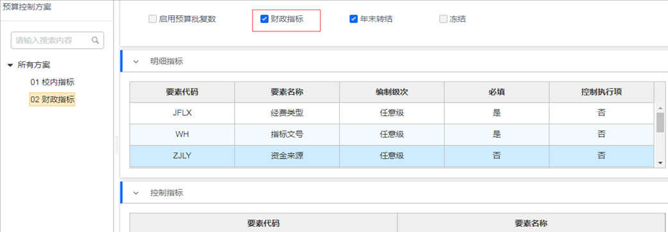Click the 控制指标 section title

pos(167,193)
